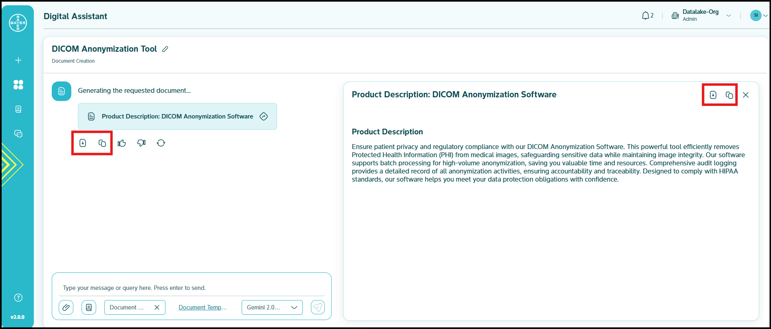Open the Document Temp... link
The height and width of the screenshot is (329, 771).
[x=203, y=307]
